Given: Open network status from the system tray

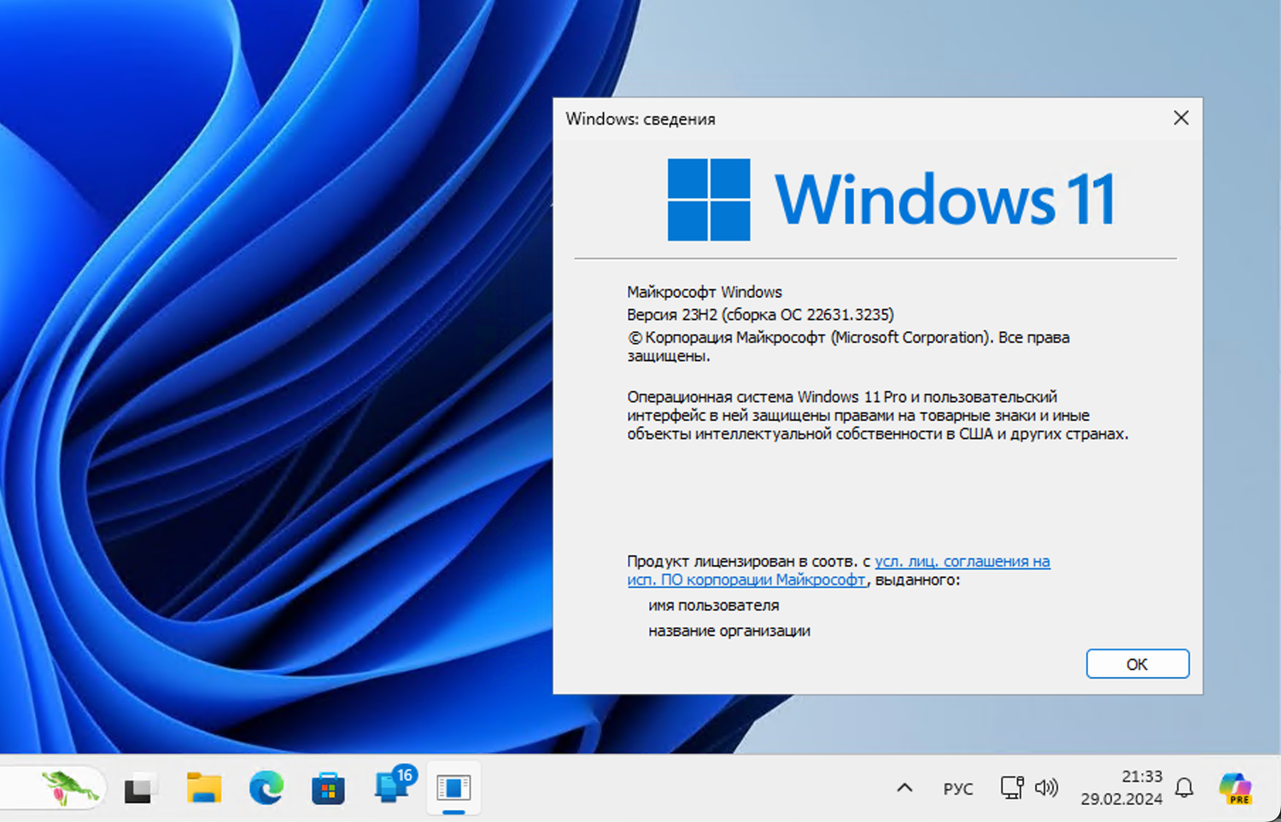Looking at the screenshot, I should [1012, 787].
